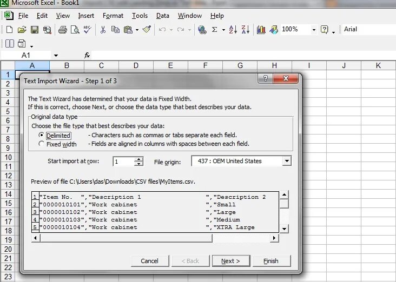Click the Excel workbook icon in menu bar
396x282 pixels.
tap(9, 15)
